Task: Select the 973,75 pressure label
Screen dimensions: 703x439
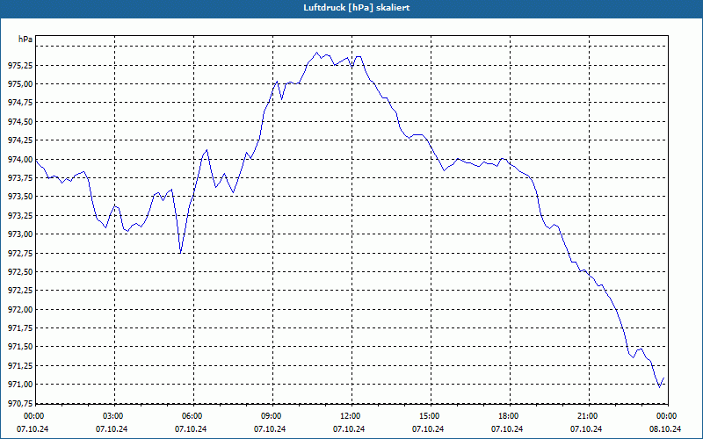Action: (x=20, y=178)
